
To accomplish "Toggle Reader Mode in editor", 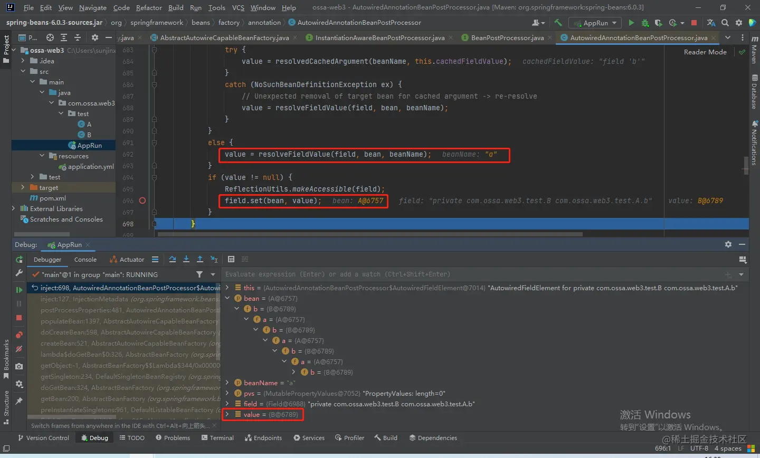I will 705,52.
